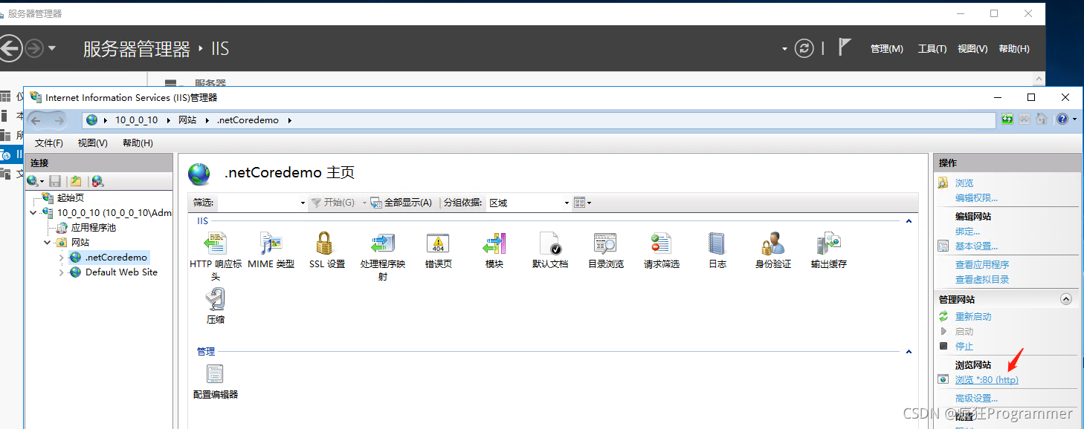Open the 默认文档 feature icon
1084x429 pixels.
coord(549,244)
